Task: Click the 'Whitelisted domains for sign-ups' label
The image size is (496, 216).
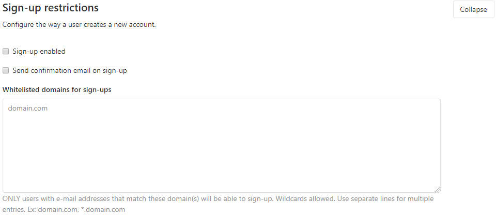Action: (57, 89)
